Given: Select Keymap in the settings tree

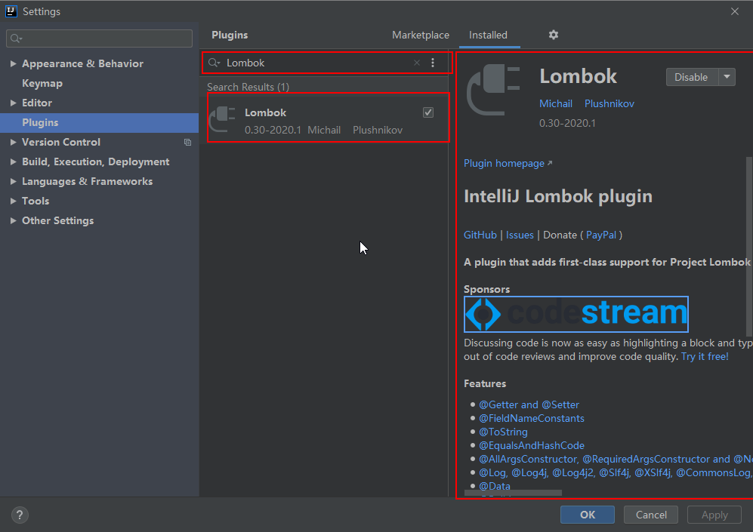Looking at the screenshot, I should click(42, 83).
